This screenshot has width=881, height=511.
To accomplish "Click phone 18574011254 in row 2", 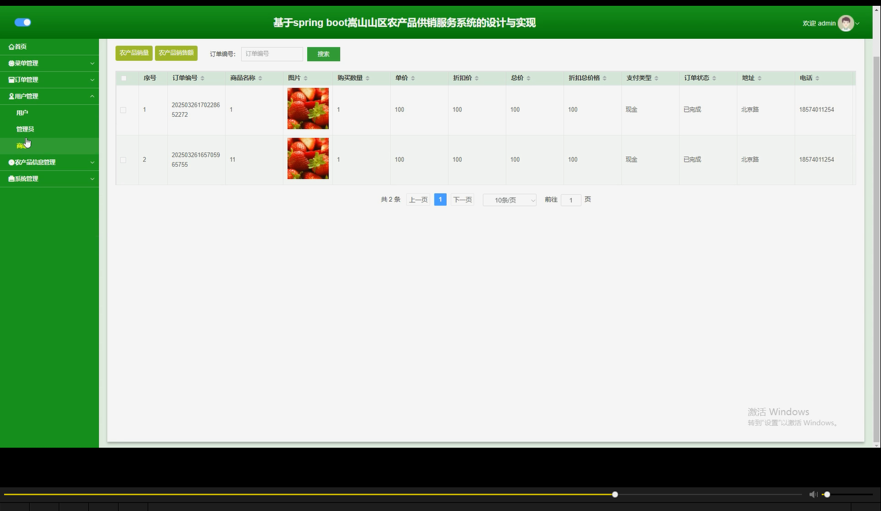I will coord(816,160).
